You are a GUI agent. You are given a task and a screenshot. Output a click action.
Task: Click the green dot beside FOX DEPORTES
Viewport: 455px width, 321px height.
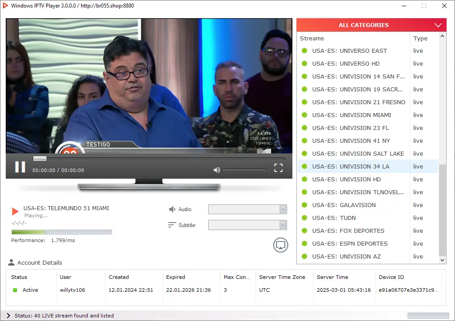(304, 231)
